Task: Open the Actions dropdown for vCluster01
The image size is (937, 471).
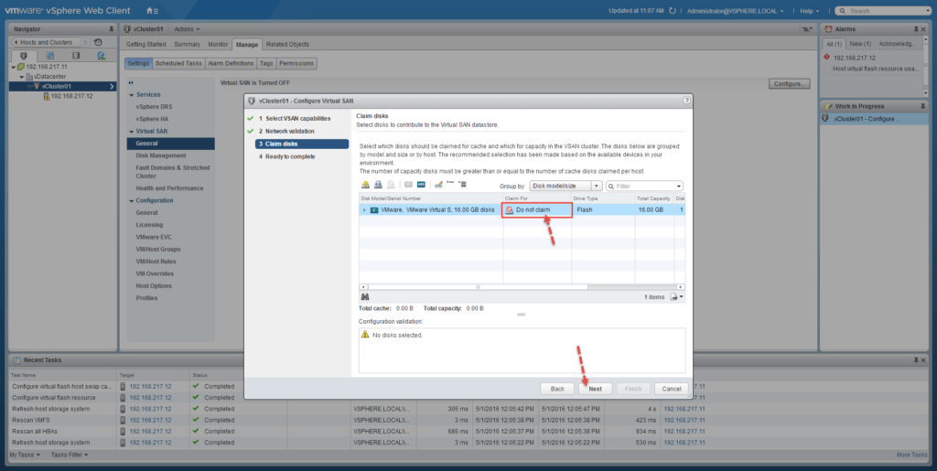Action: click(x=187, y=29)
